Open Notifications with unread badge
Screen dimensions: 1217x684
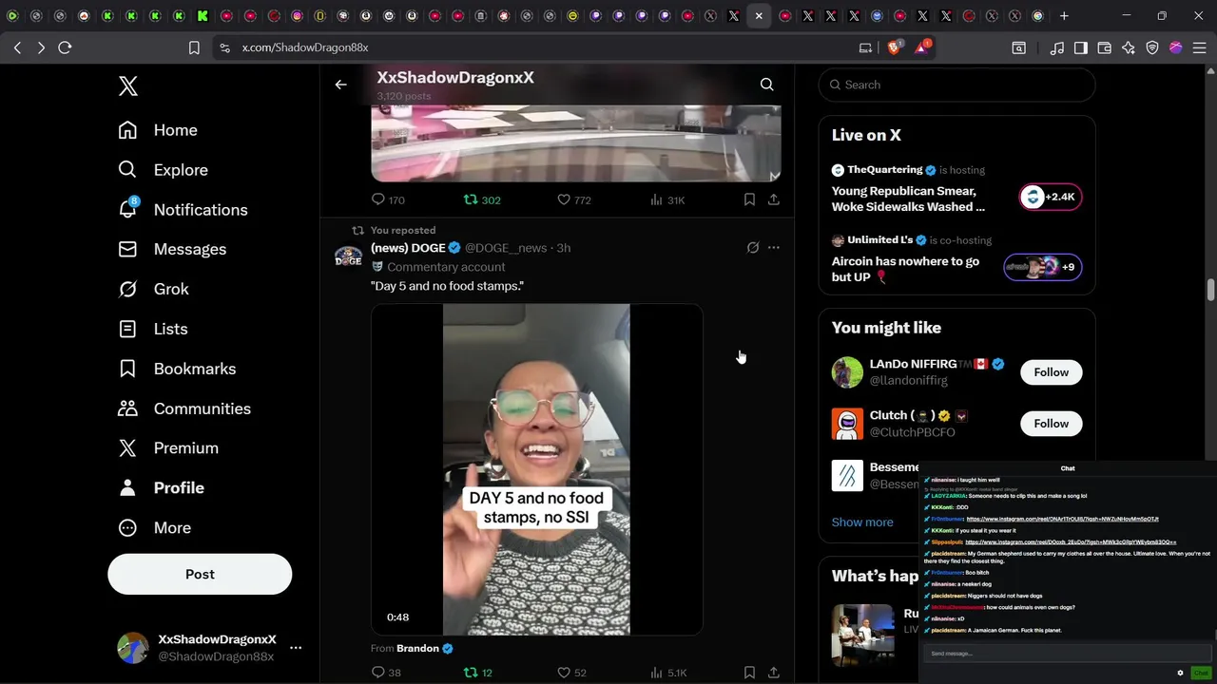(x=183, y=209)
